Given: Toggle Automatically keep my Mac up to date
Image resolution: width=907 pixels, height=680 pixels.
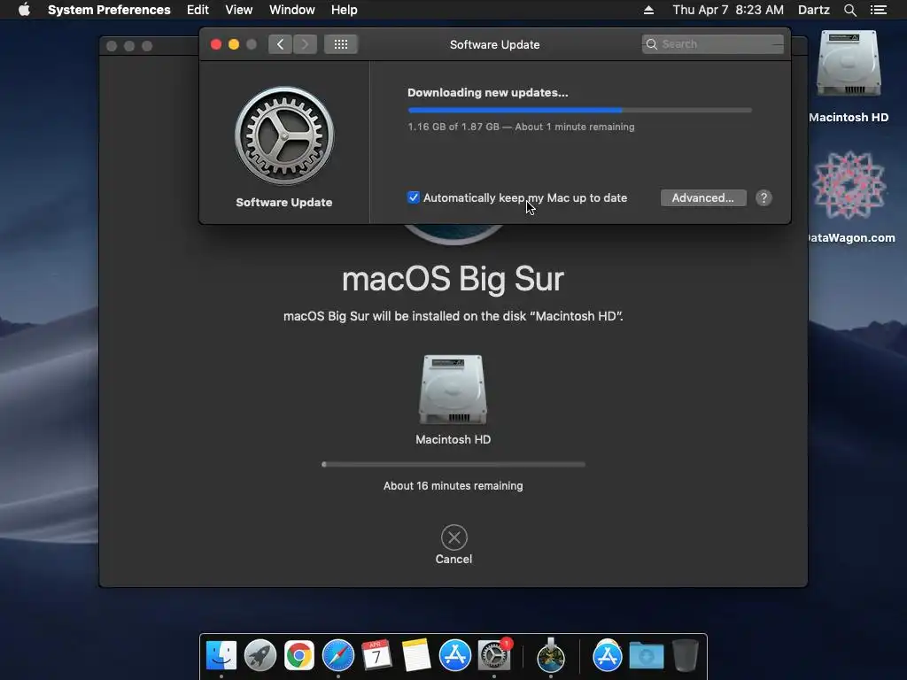Looking at the screenshot, I should click(x=414, y=197).
